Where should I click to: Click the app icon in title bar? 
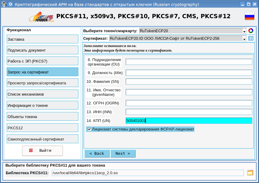click(x=4, y=4)
